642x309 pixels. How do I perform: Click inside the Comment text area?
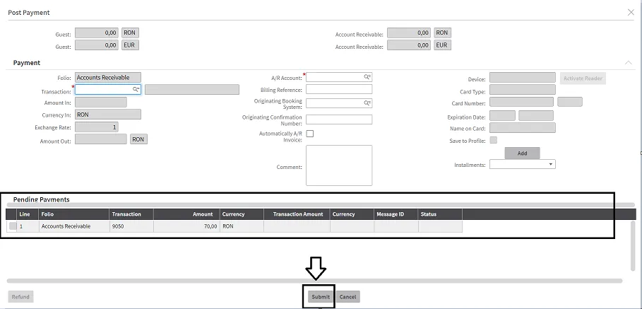coord(339,165)
